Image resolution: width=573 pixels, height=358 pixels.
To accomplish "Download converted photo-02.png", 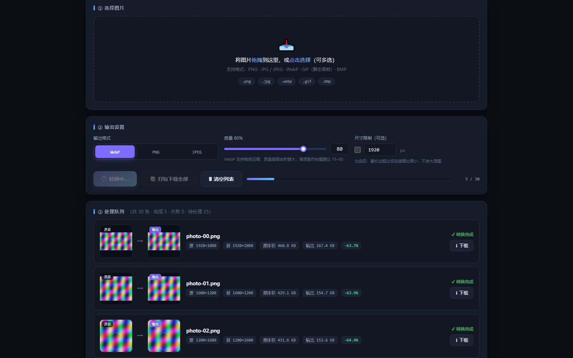I will 462,340.
